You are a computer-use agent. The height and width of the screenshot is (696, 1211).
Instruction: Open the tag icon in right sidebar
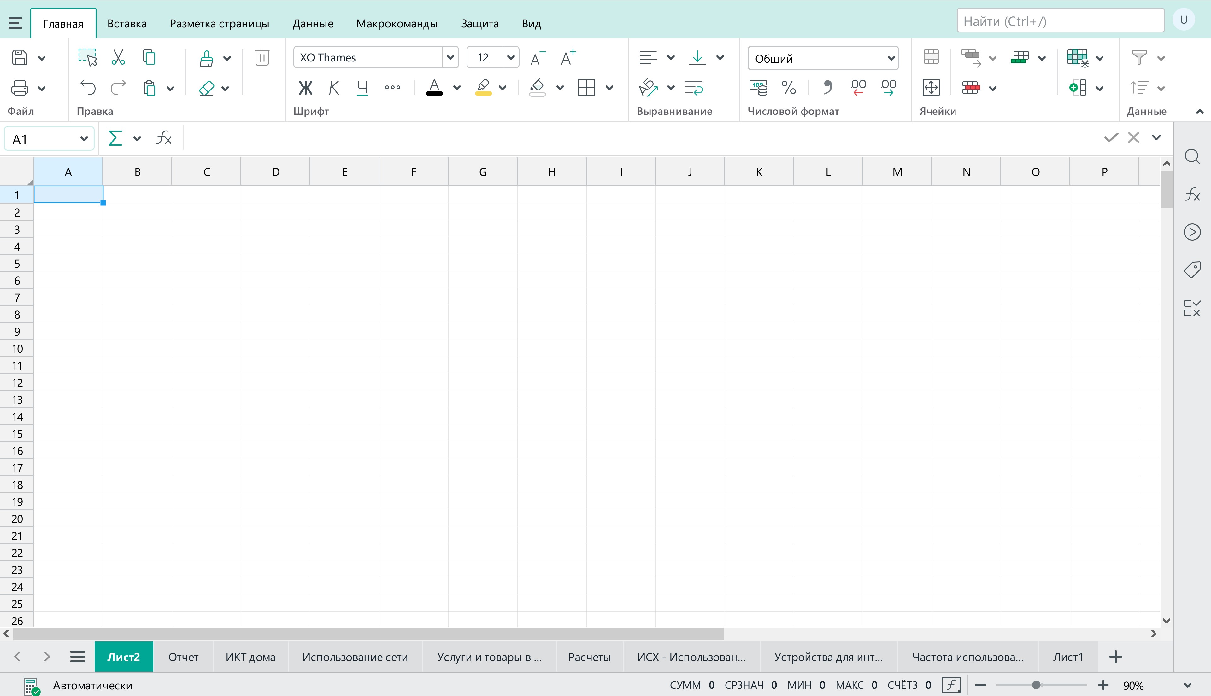pyautogui.click(x=1192, y=270)
